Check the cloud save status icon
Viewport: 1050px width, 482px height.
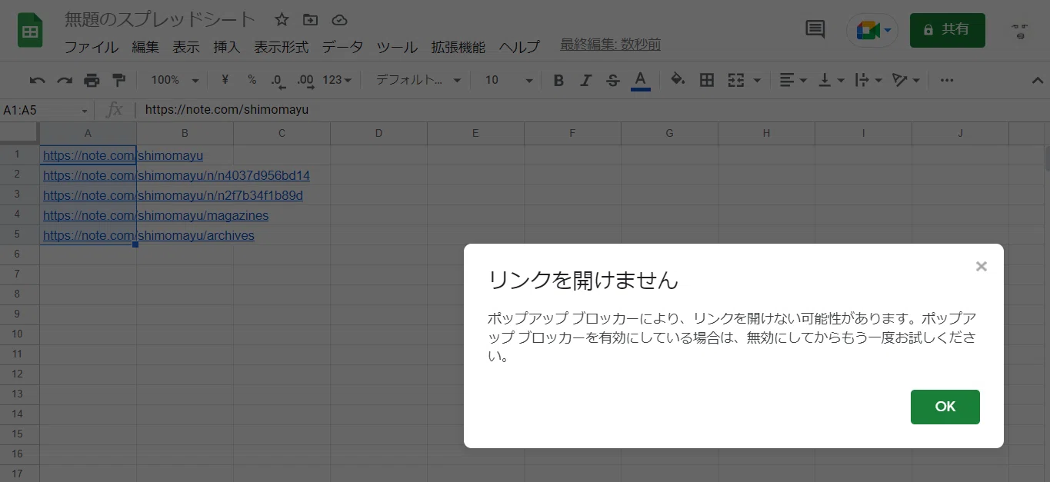(x=339, y=20)
